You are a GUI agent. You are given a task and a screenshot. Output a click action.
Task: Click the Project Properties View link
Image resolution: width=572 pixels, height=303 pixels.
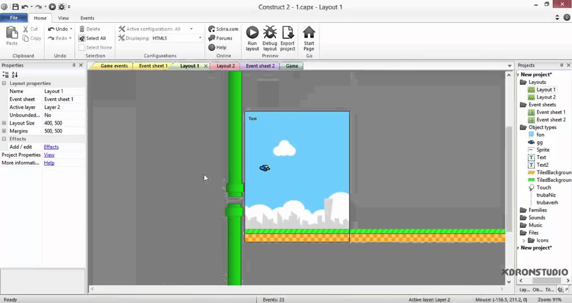49,155
